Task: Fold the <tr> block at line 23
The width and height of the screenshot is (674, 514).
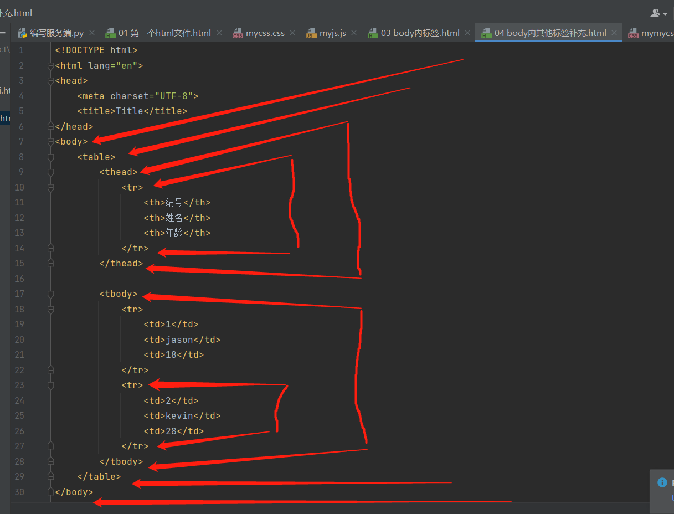Action: (51, 385)
